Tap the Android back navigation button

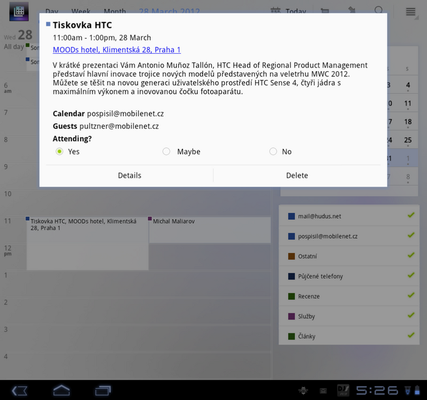point(19,391)
